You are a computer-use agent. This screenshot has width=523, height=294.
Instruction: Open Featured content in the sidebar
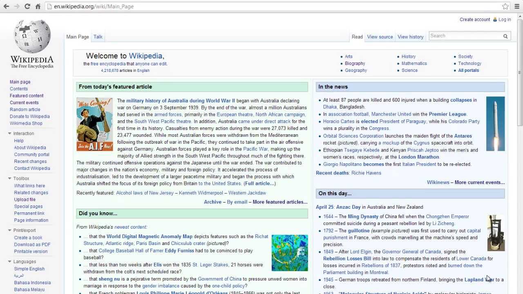[x=27, y=96]
